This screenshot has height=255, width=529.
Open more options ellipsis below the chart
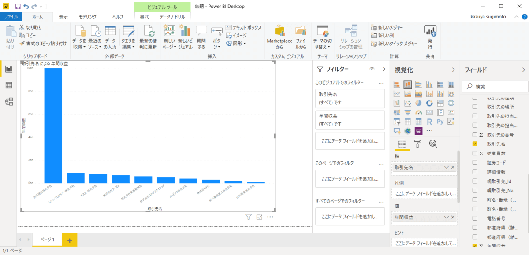pyautogui.click(x=270, y=217)
